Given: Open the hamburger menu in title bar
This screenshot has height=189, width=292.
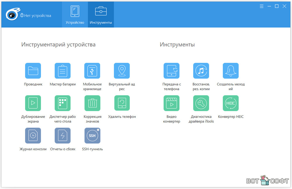Looking at the screenshot, I should [x=261, y=6].
